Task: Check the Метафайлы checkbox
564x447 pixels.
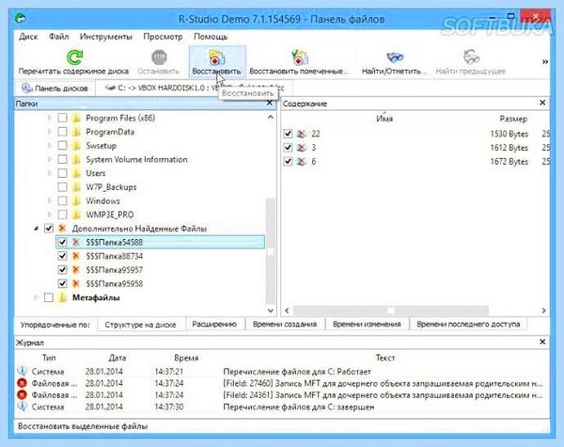Action: tap(49, 297)
